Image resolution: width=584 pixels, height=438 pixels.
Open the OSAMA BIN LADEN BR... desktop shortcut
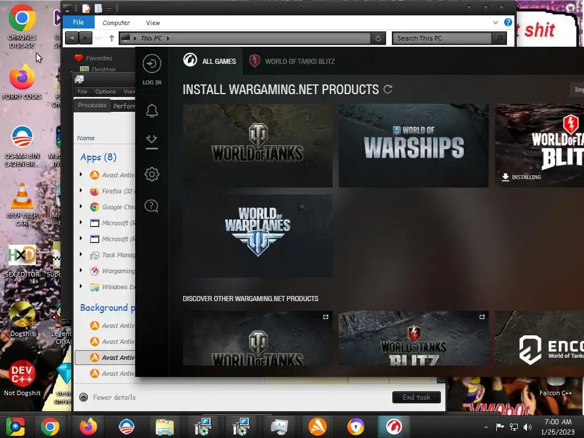click(x=22, y=146)
